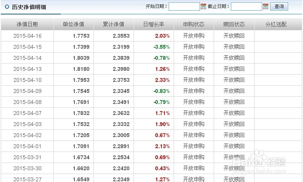Click unit net value 1.7832
This screenshot has width=303, height=182.
pos(81,113)
